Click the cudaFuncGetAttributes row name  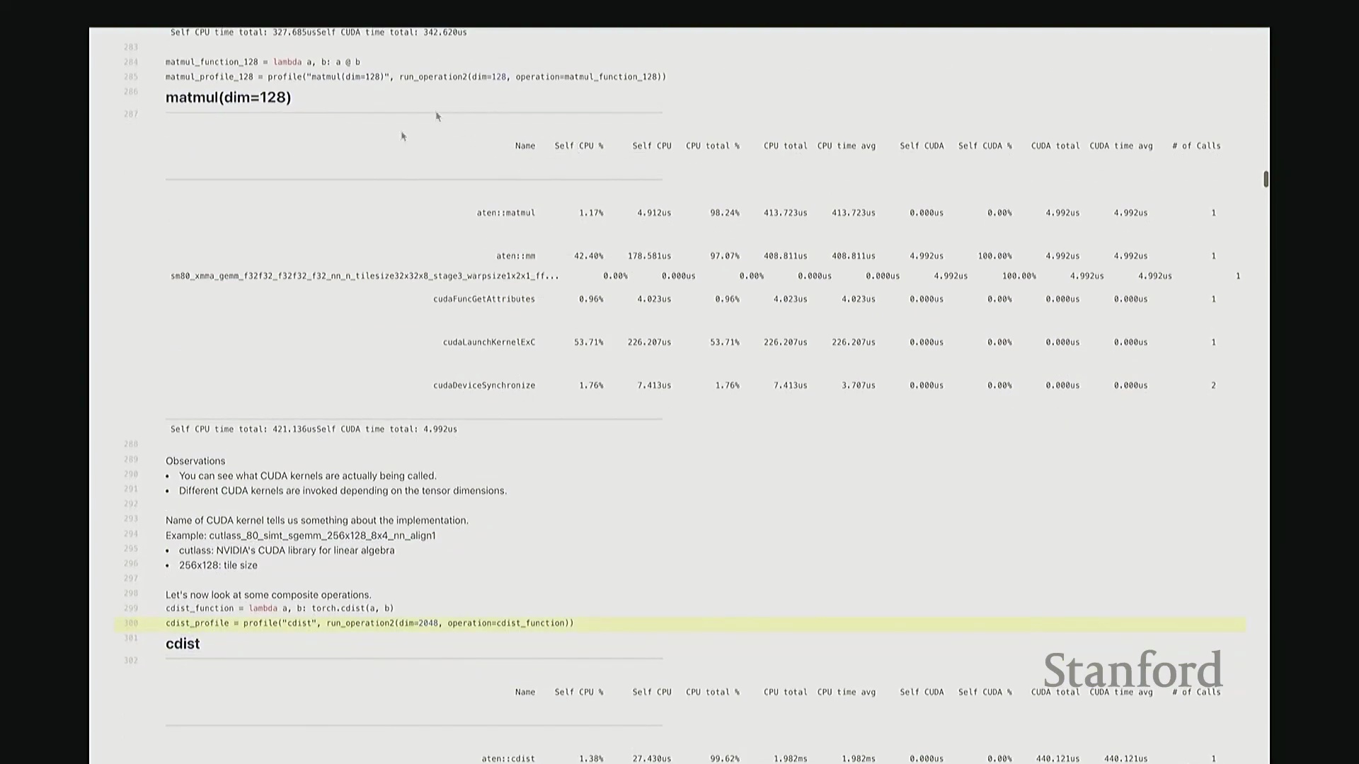pos(484,299)
